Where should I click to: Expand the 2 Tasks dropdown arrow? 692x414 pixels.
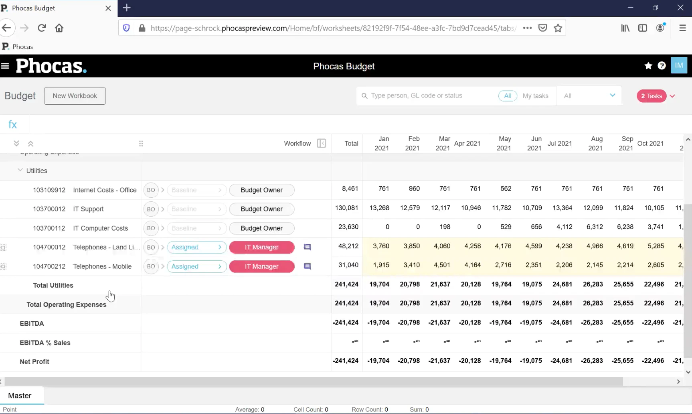672,96
